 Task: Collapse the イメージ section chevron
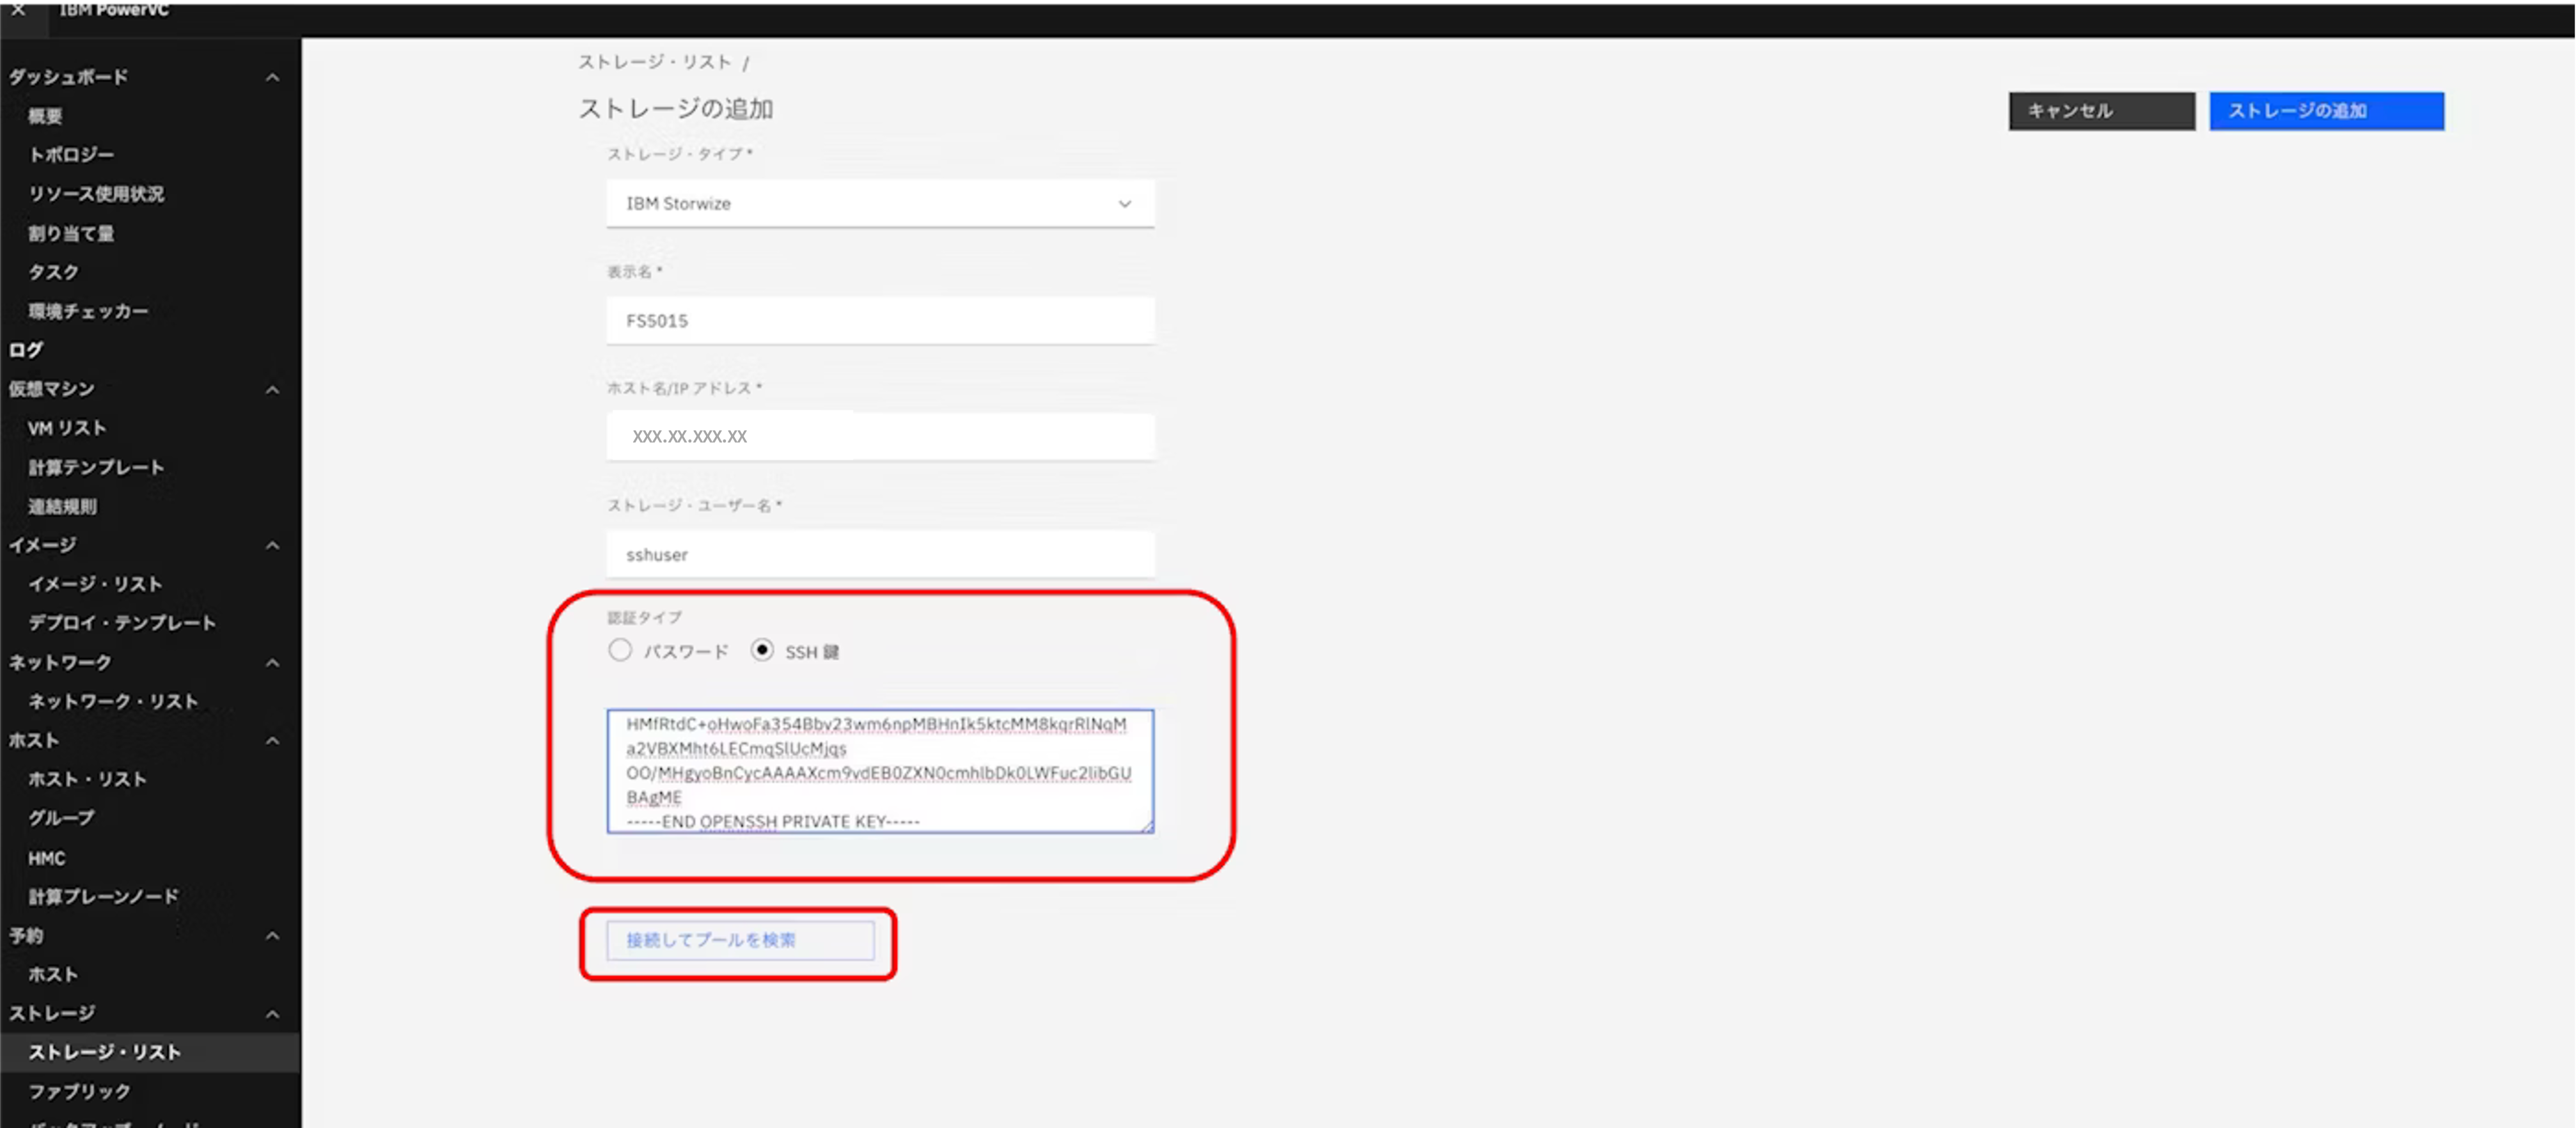click(x=272, y=546)
